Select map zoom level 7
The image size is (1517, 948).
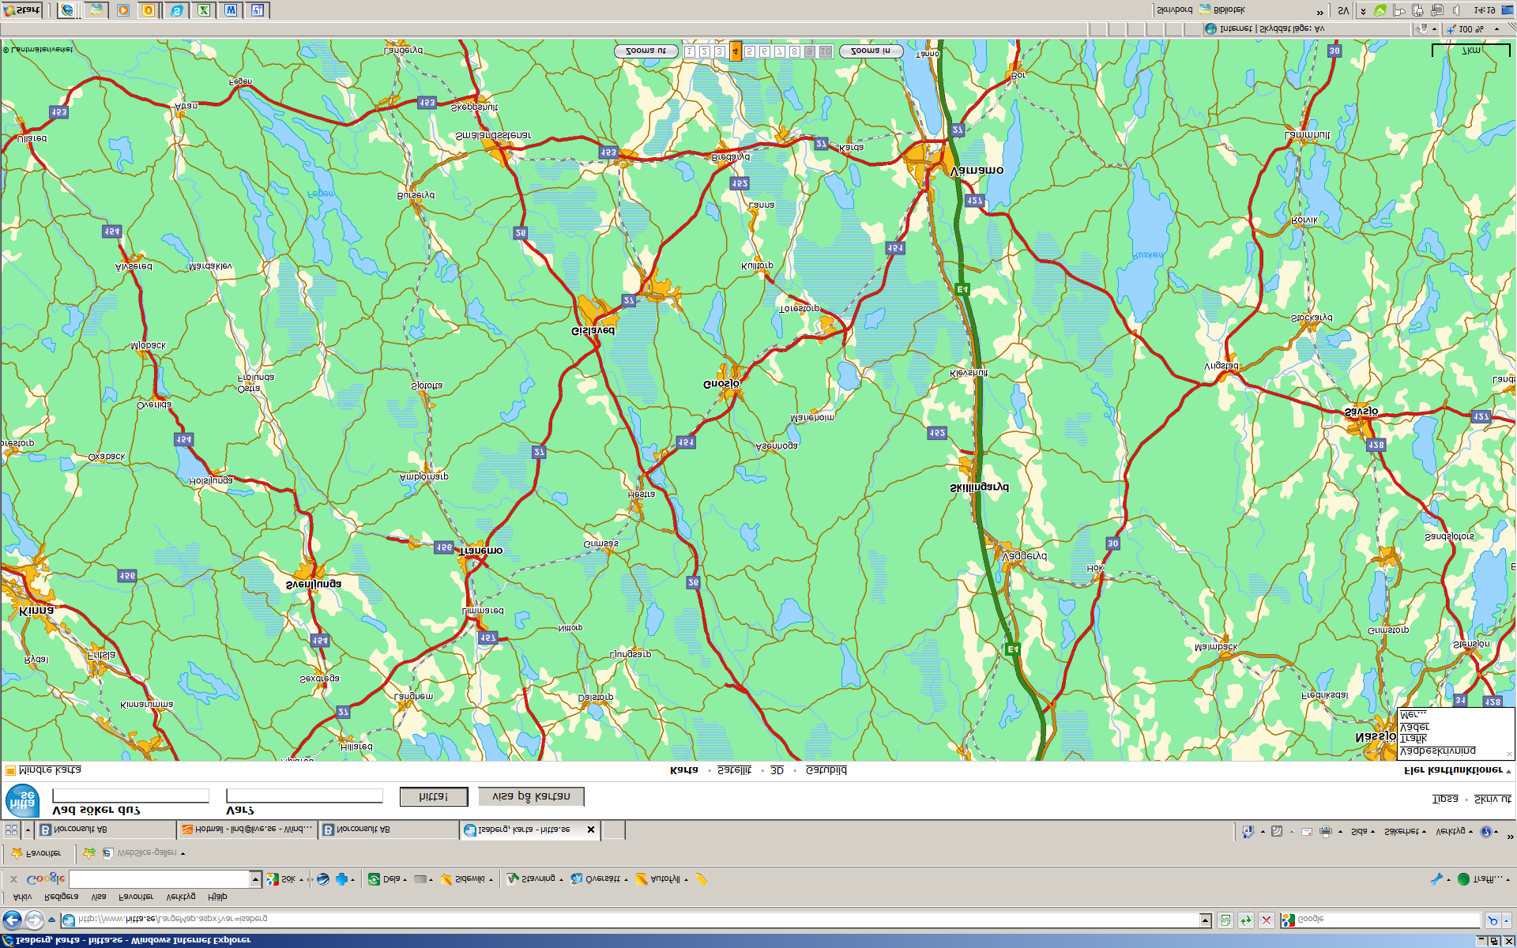point(780,51)
